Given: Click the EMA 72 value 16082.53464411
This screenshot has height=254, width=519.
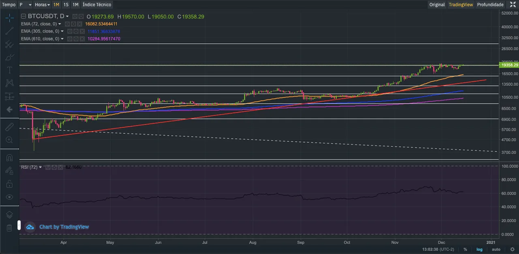Looking at the screenshot, I should [x=101, y=24].
